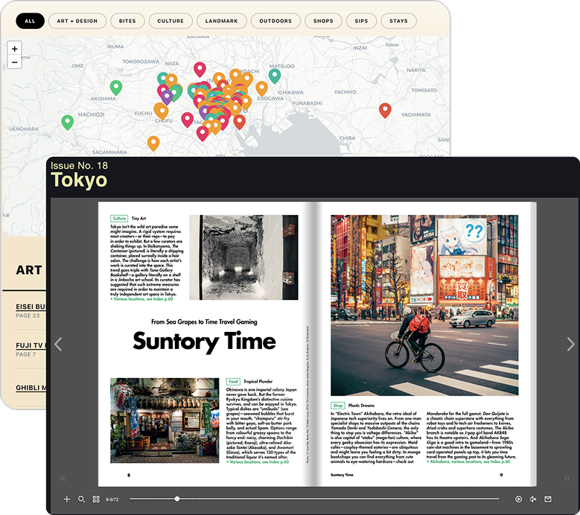Open the EISEI BU listing link
Viewport: 580px width, 515px height.
(x=31, y=307)
